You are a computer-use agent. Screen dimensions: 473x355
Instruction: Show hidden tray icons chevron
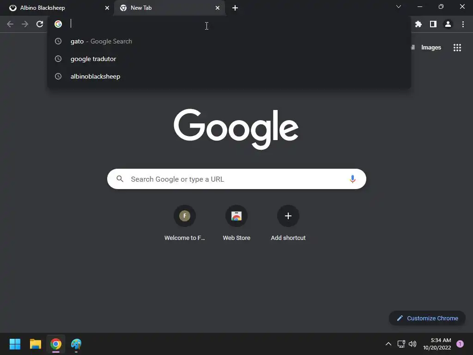[388, 344]
